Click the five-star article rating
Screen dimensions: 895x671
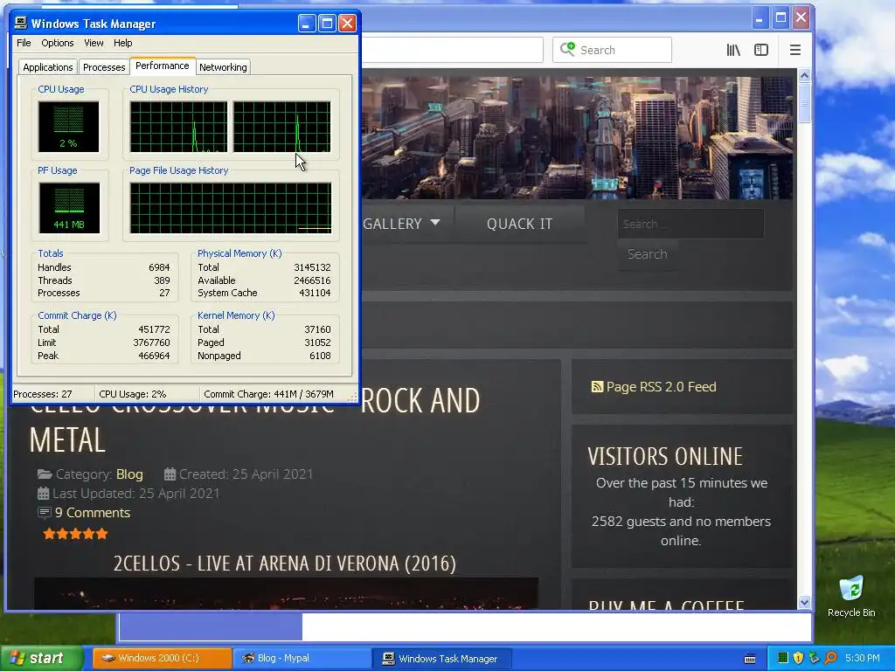[x=75, y=534]
